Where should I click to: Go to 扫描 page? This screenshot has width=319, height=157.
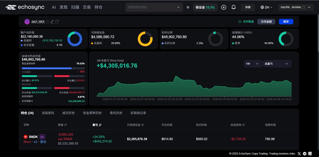click(x=75, y=7)
